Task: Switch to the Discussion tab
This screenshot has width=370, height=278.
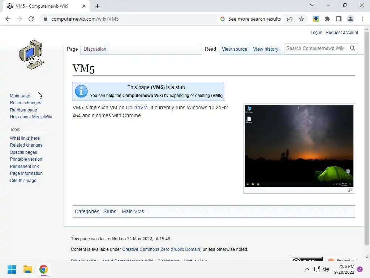Action: 95,49
